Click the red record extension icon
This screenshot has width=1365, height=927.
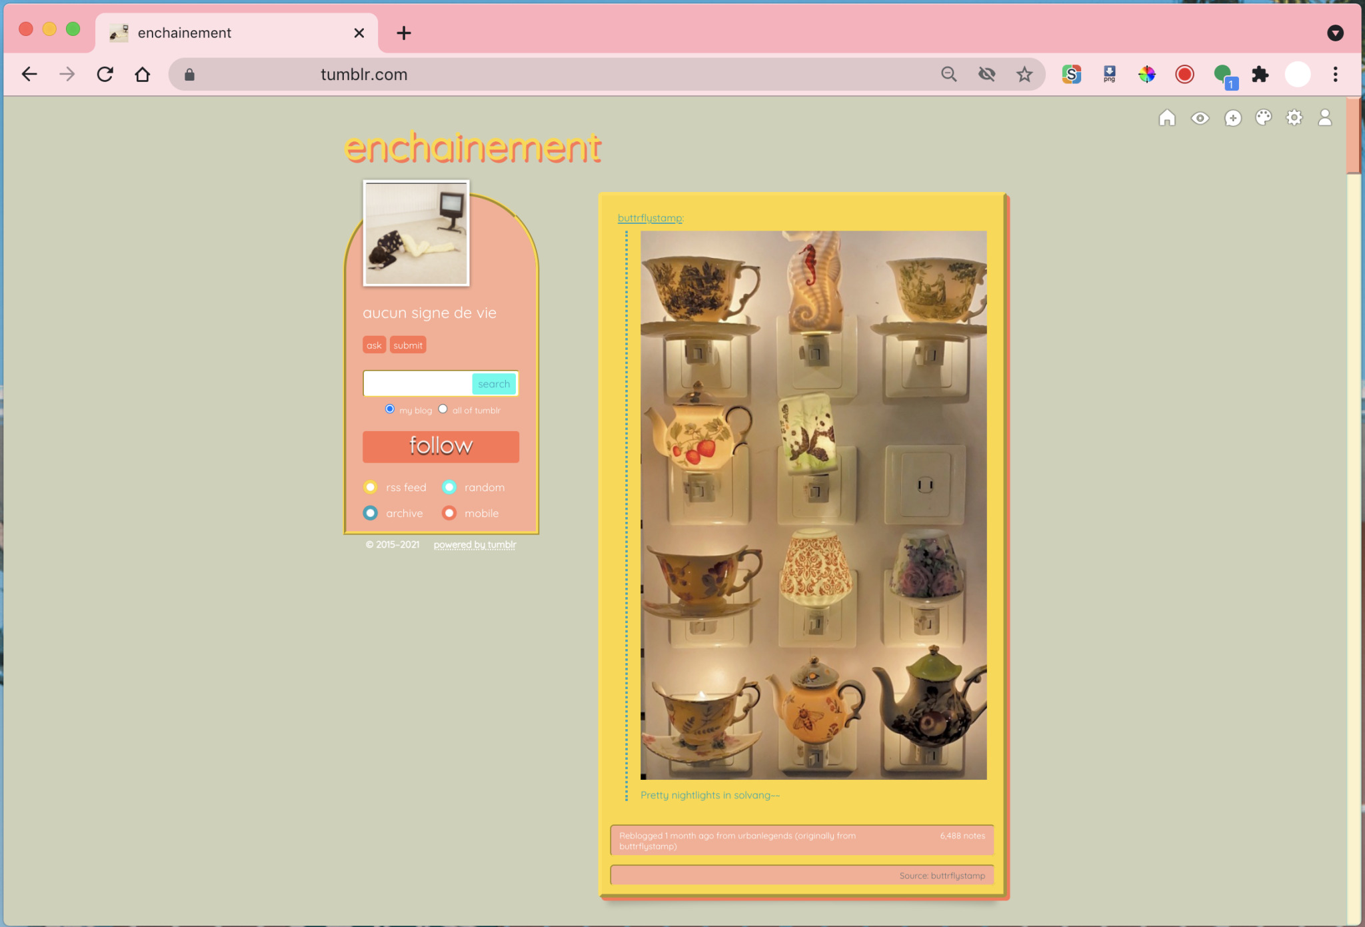1184,75
